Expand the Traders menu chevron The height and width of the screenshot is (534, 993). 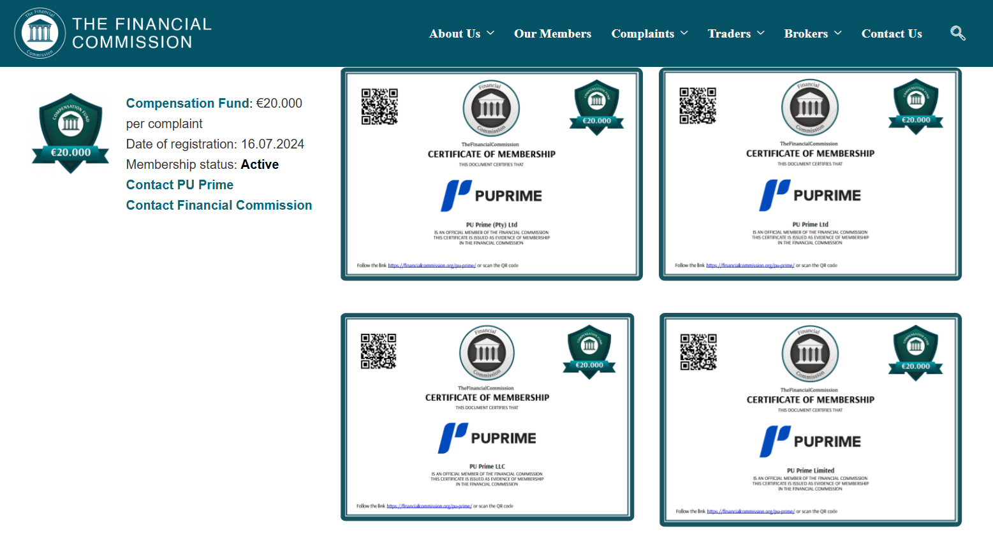760,33
